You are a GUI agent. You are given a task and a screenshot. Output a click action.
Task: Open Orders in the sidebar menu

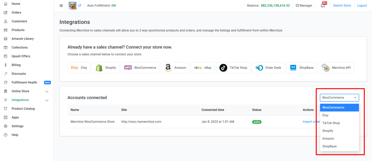point(16,13)
